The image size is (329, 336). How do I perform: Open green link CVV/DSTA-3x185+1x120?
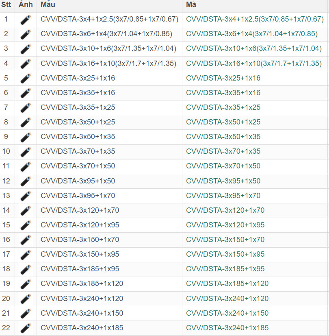pyautogui.click(x=227, y=284)
